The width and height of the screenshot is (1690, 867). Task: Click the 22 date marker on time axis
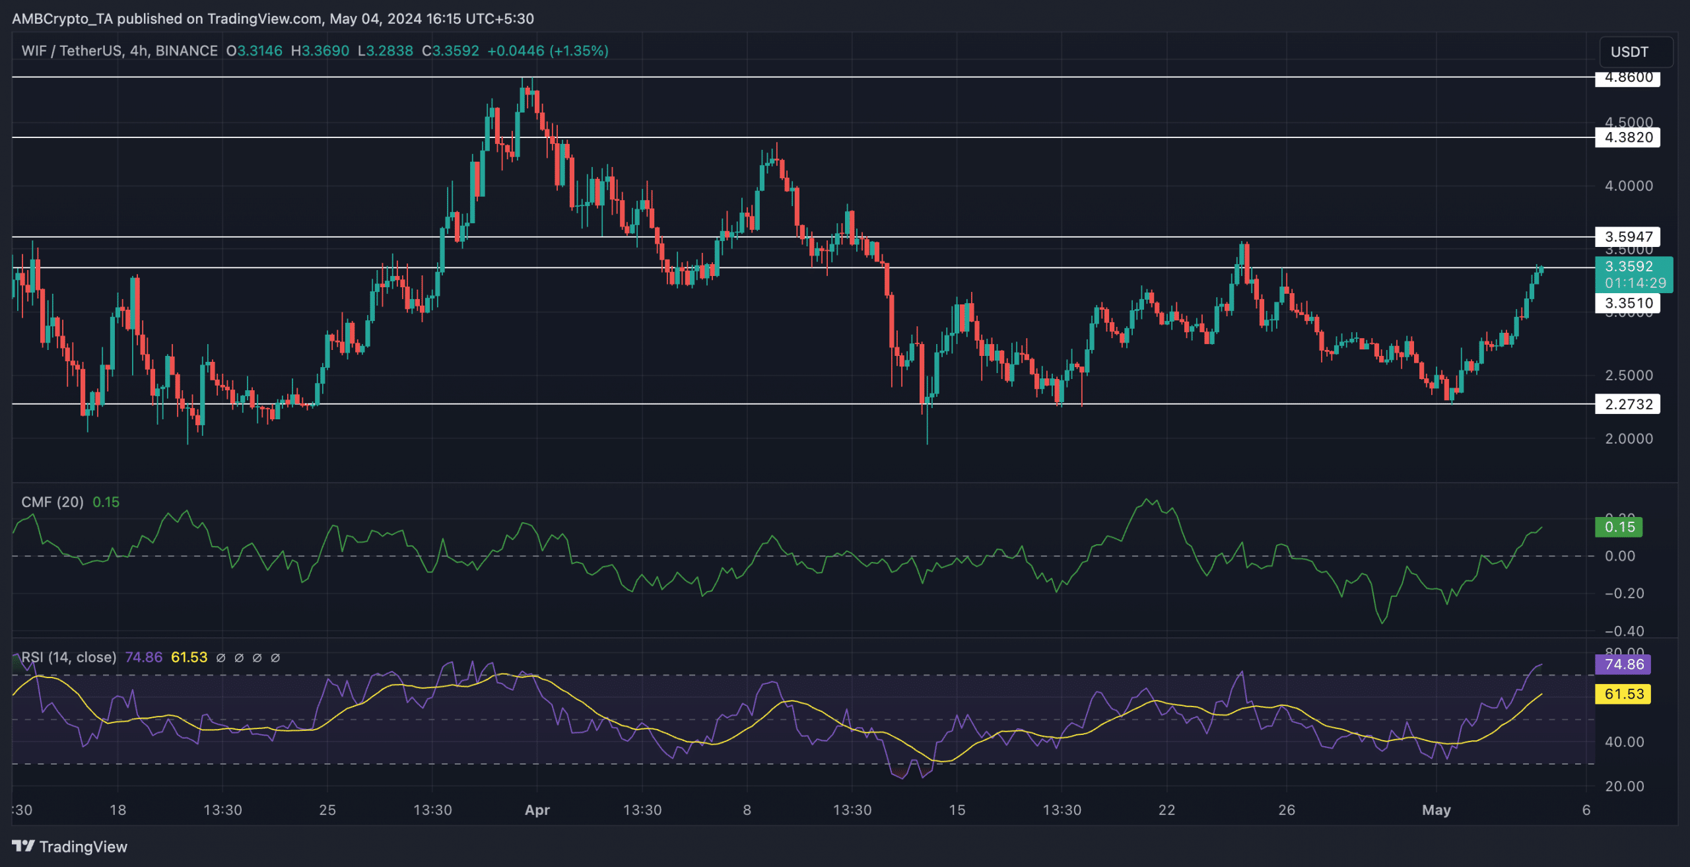[1166, 810]
